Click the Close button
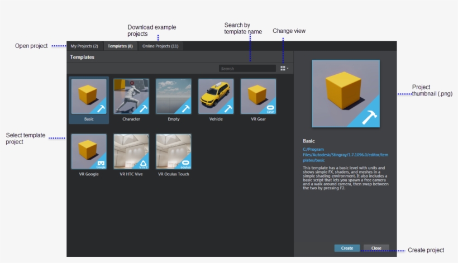 tap(376, 248)
